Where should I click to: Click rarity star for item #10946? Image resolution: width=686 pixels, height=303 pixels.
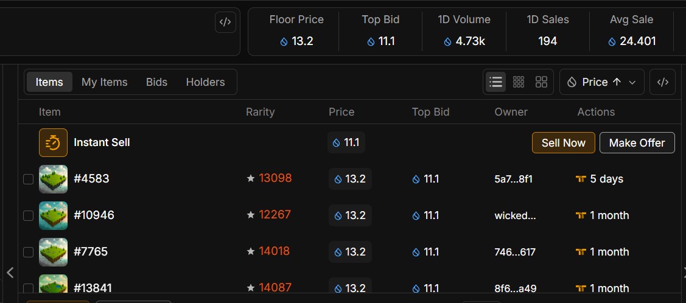(x=251, y=215)
